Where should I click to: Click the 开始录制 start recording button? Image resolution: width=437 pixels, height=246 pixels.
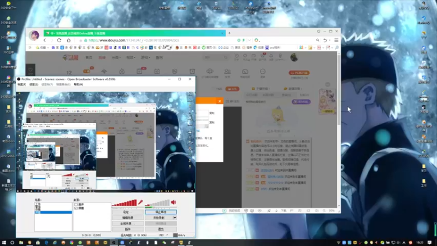coord(159,218)
